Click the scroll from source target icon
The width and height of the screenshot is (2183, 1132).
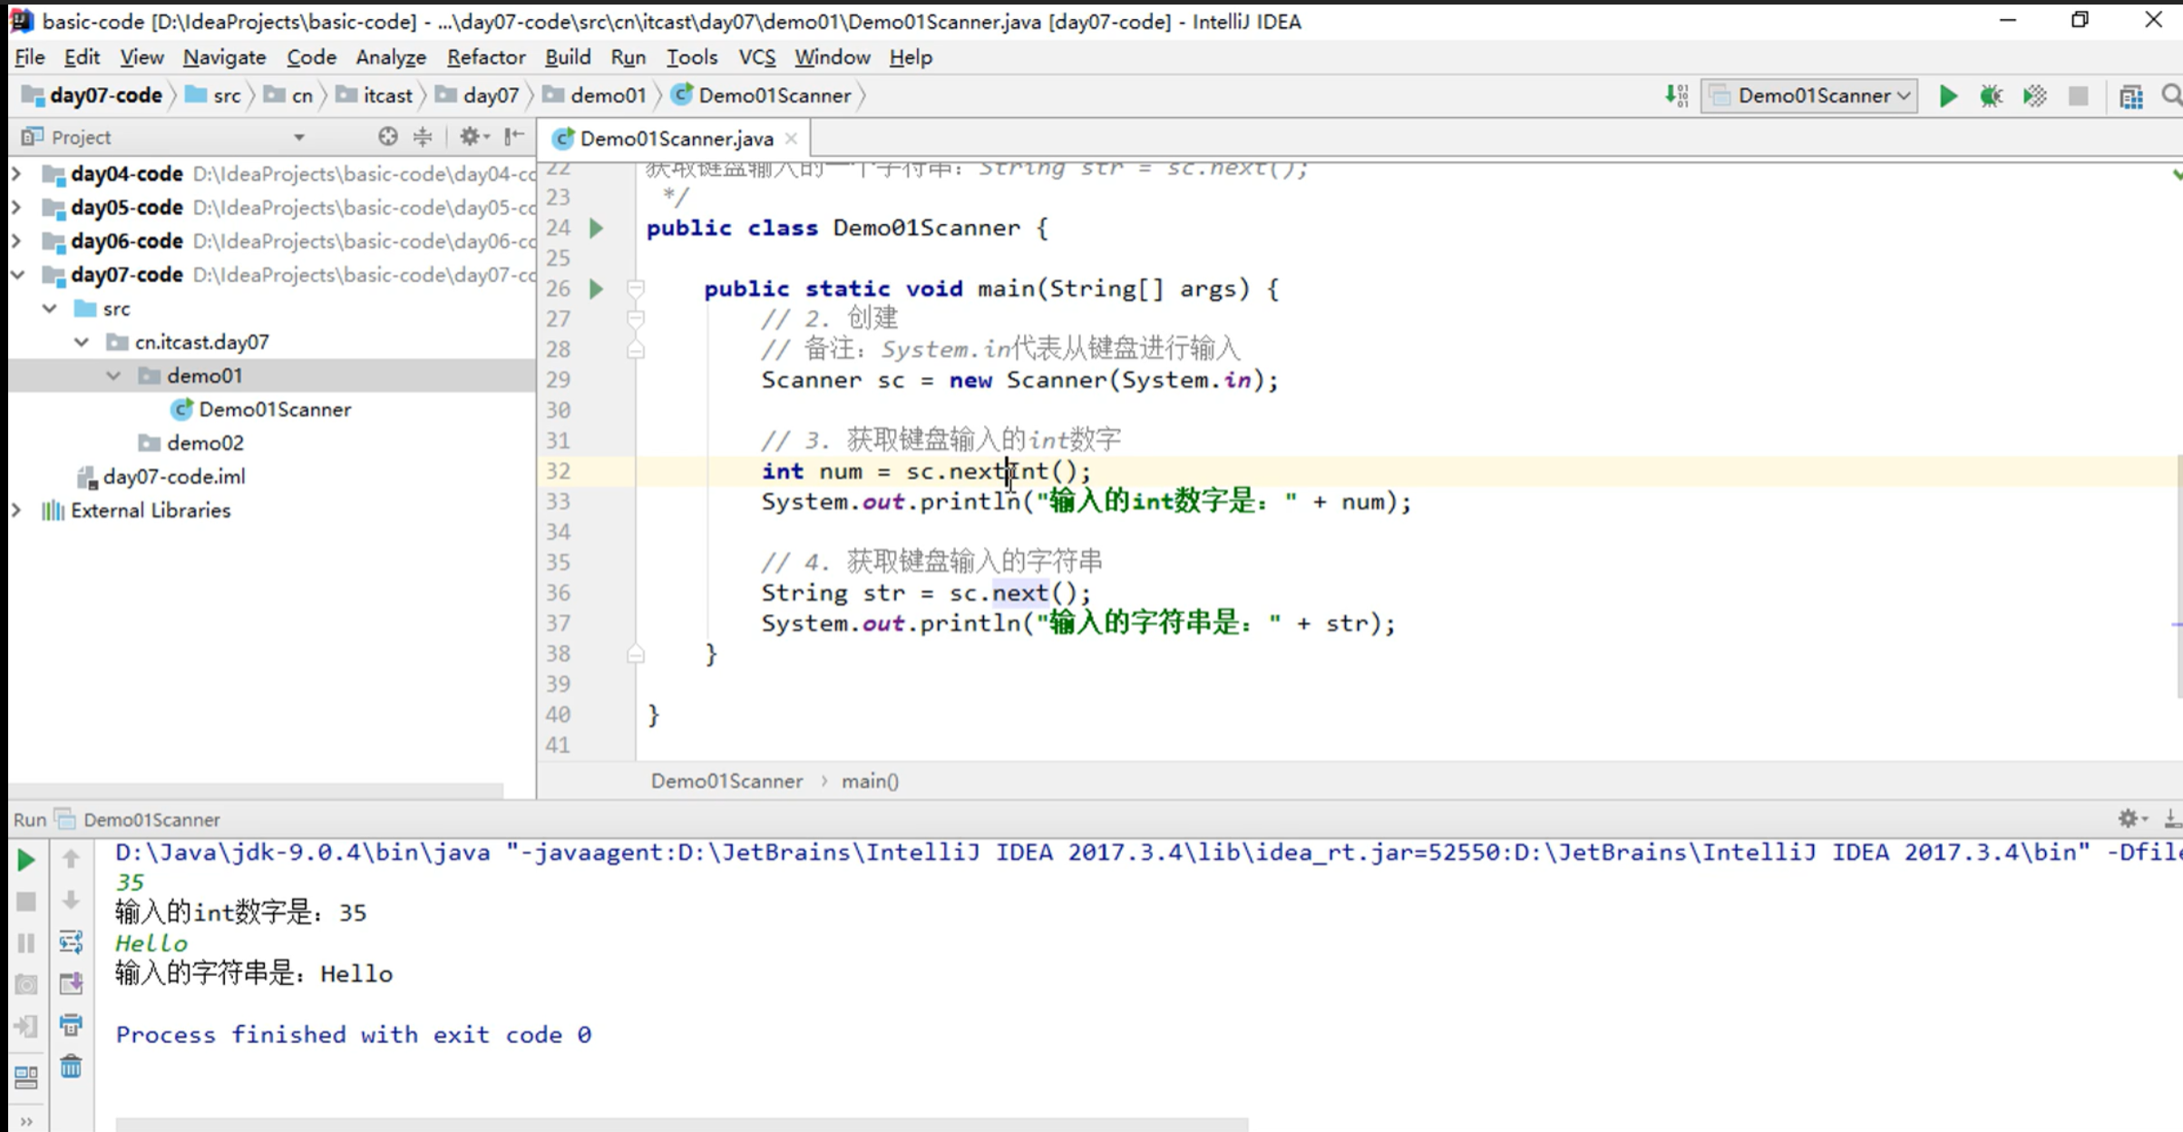388,137
